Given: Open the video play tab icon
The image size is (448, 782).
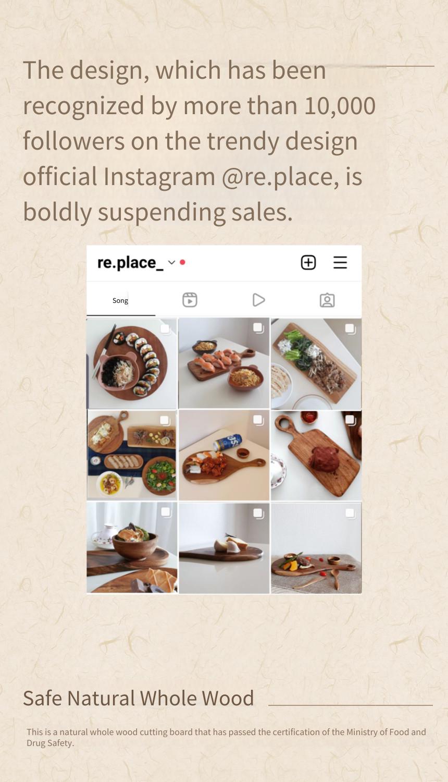Looking at the screenshot, I should click(x=258, y=300).
